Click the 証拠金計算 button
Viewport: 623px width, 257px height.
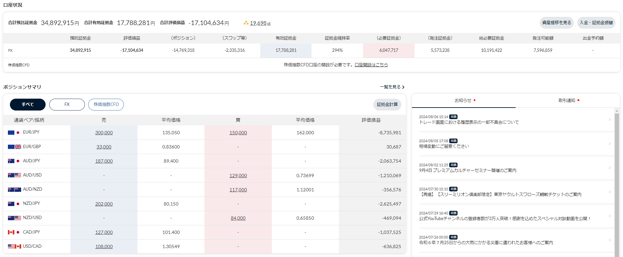point(387,105)
